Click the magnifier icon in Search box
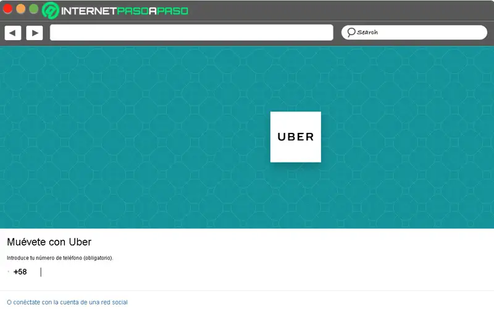 pos(351,32)
